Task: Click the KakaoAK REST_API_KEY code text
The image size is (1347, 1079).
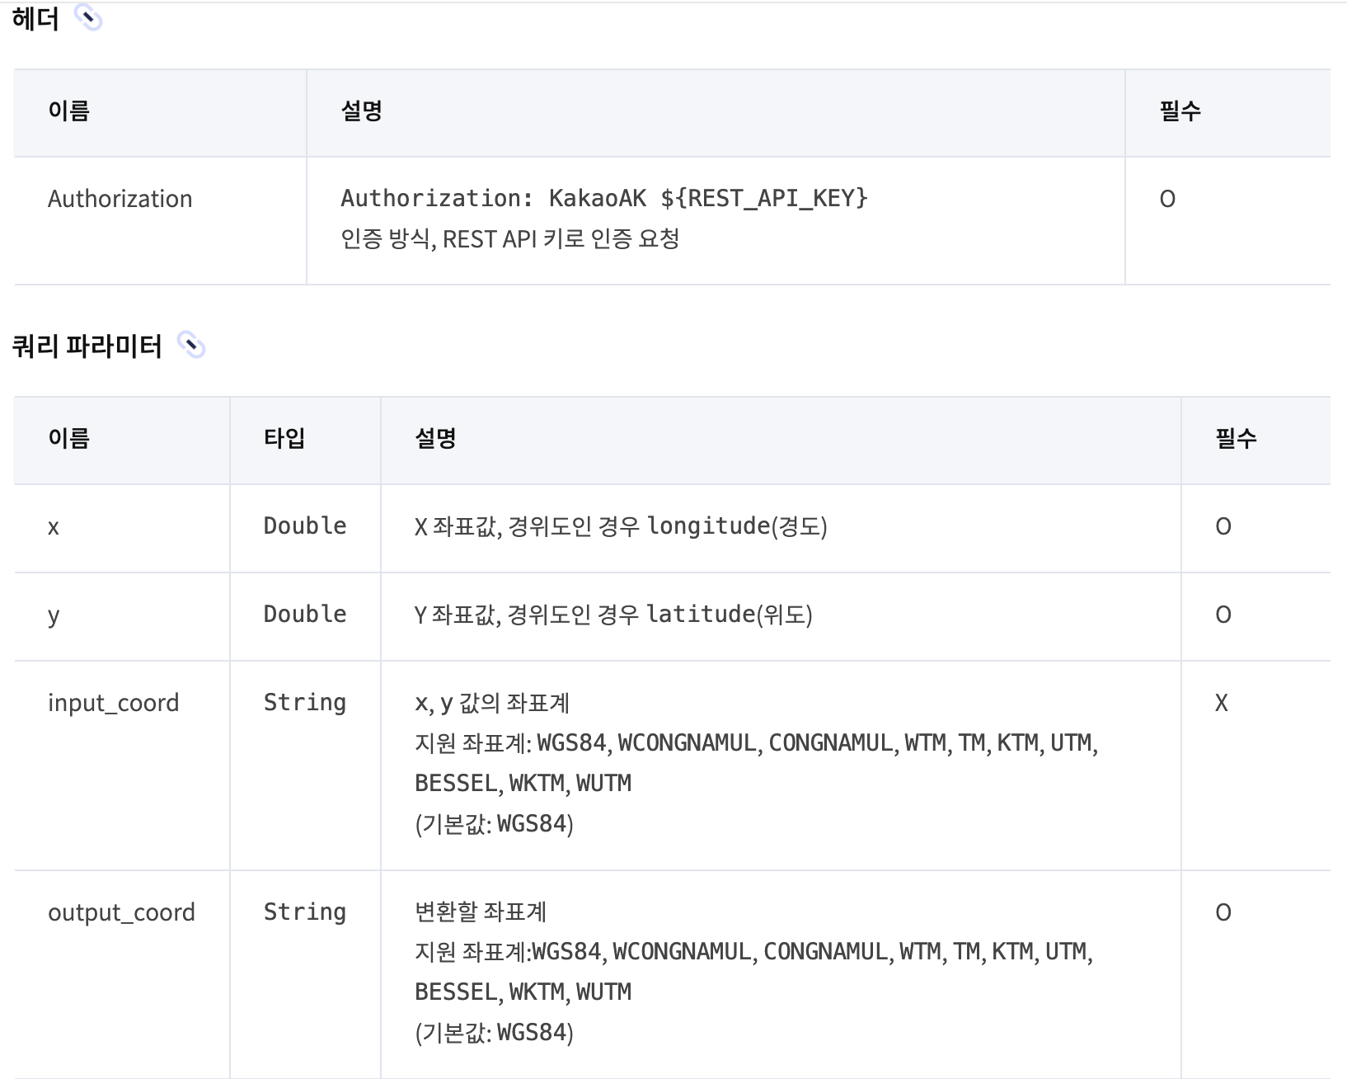Action: 603,198
